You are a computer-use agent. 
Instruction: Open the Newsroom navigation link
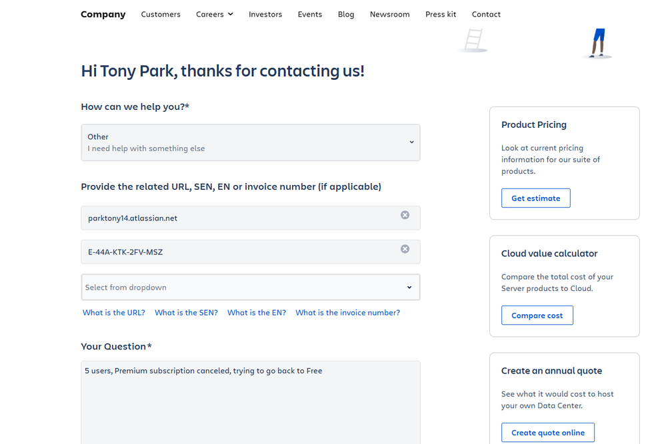point(390,14)
